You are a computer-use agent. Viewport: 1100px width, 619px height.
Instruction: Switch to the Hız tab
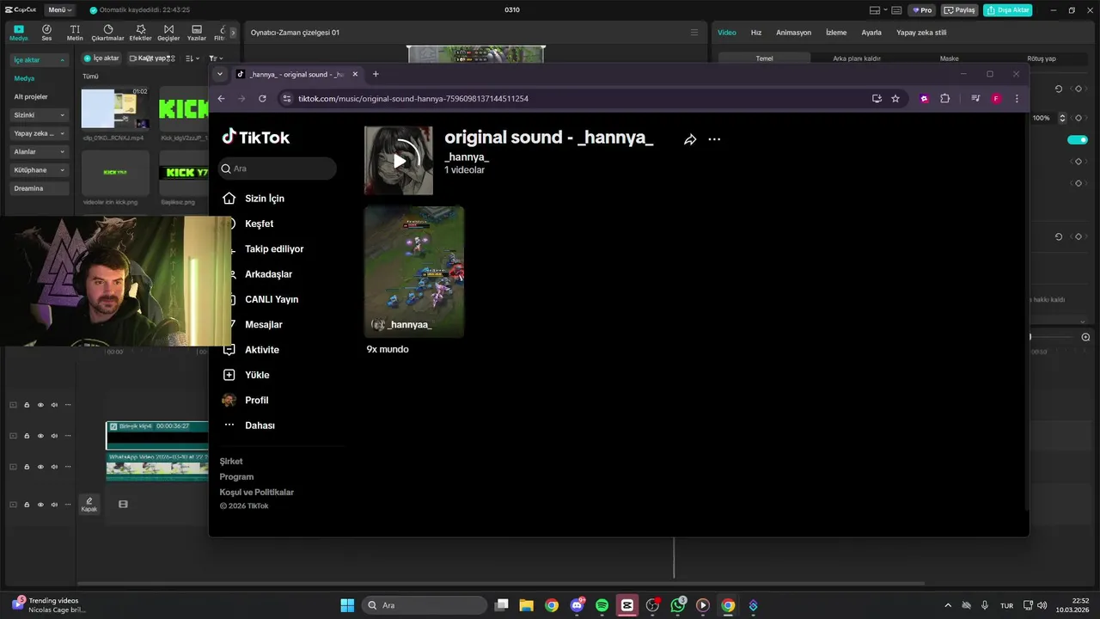(x=756, y=33)
